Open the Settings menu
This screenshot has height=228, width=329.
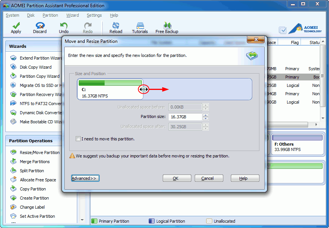(94, 15)
